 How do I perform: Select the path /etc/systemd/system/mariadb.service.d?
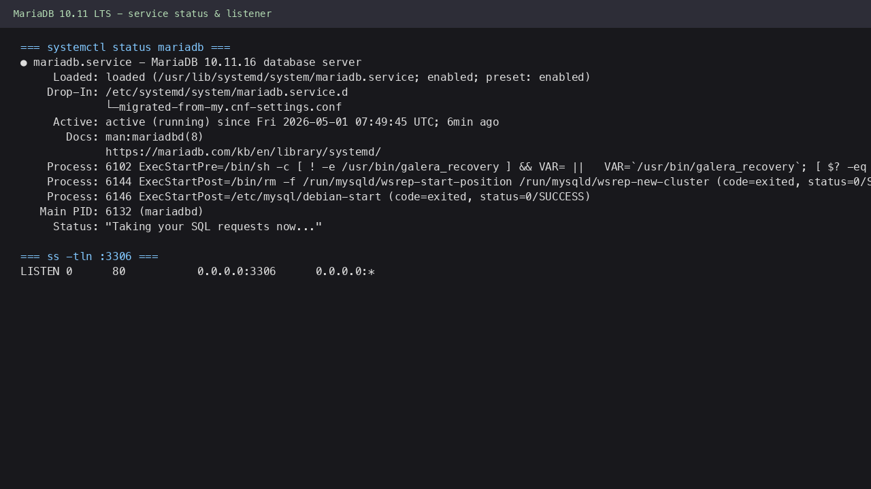point(227,92)
